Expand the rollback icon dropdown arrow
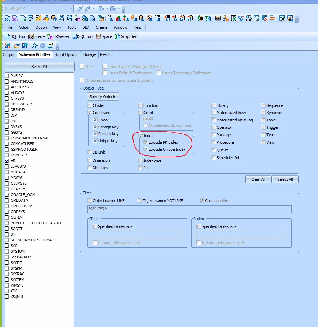318x327 pixels. coord(119,9)
